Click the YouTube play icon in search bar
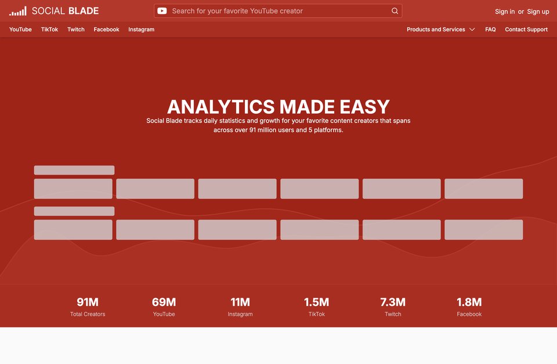The height and width of the screenshot is (364, 557). (x=162, y=11)
